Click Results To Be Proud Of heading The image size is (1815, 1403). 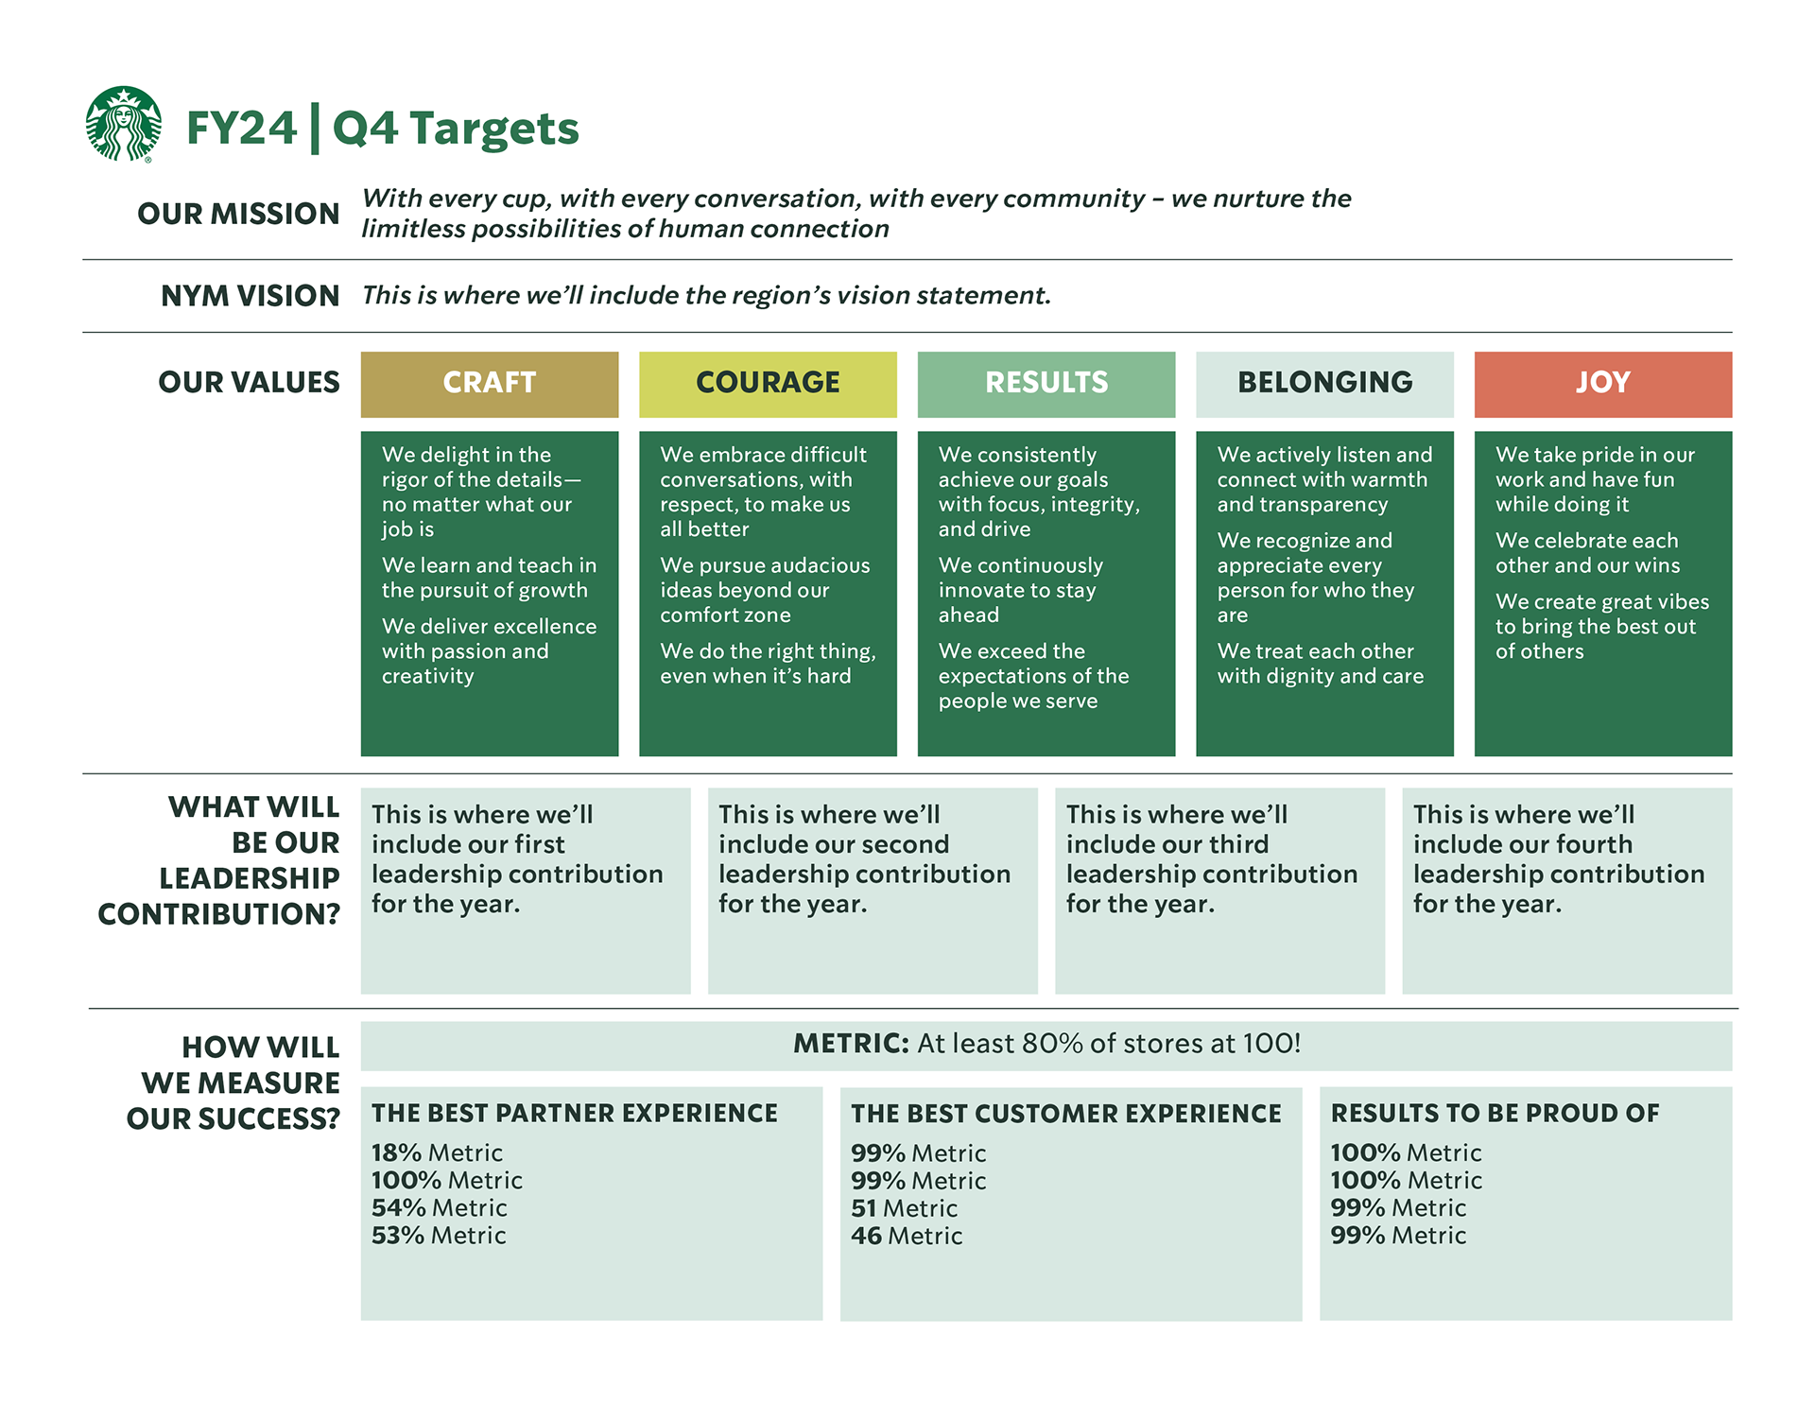pos(1495,1114)
